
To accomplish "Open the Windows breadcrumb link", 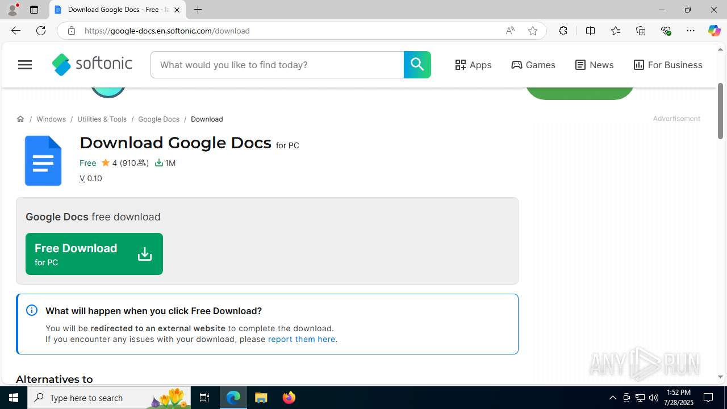I will [x=51, y=119].
